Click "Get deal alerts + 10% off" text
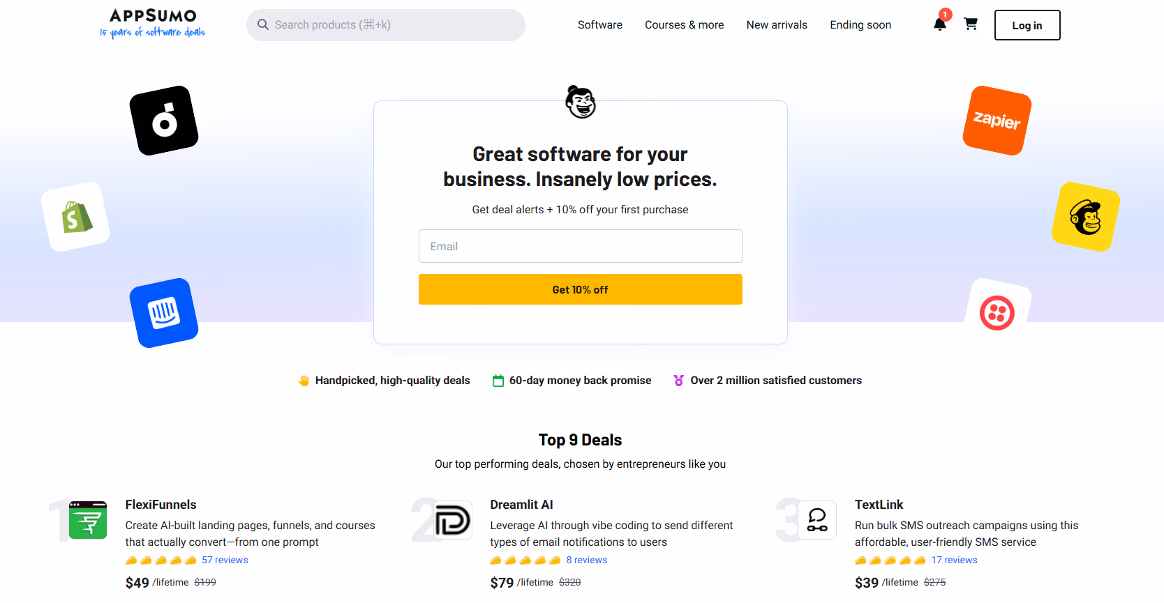This screenshot has width=1164, height=603. click(581, 210)
